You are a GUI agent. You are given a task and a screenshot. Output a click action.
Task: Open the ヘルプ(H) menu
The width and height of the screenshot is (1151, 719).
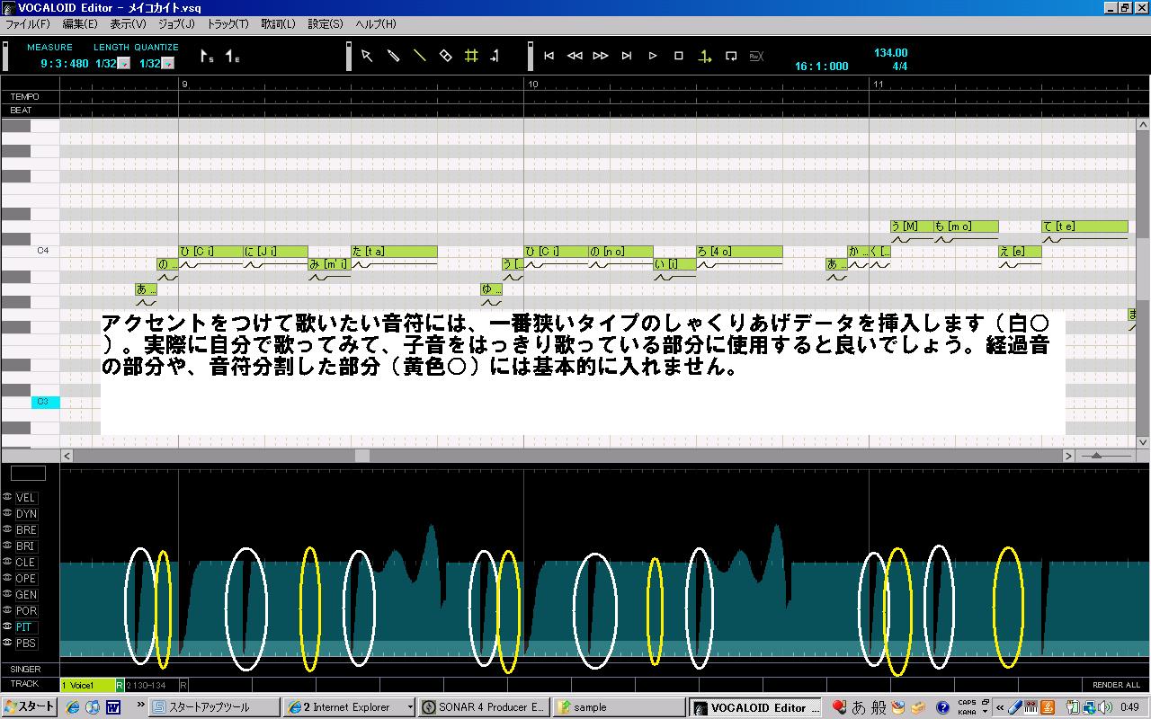375,23
